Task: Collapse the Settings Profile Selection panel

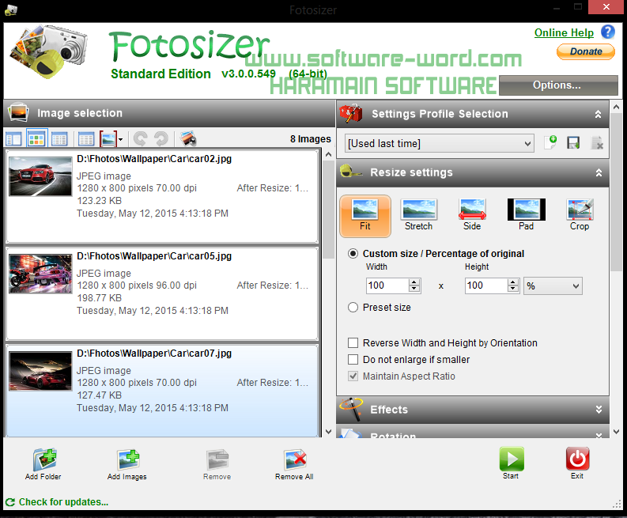Action: [x=599, y=115]
